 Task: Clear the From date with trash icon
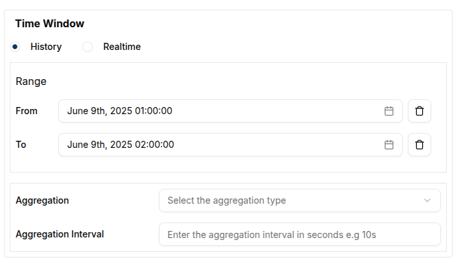click(420, 111)
